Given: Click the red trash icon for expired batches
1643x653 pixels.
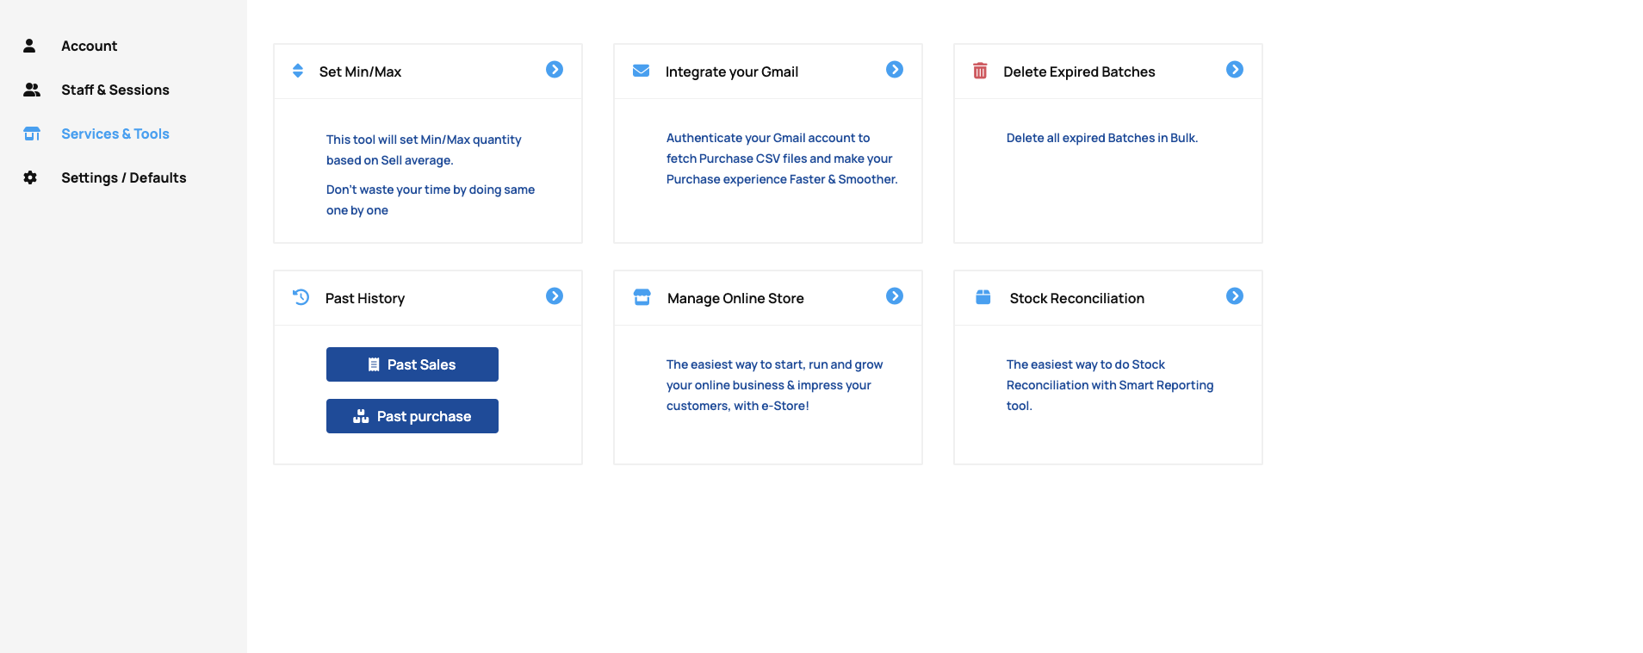Looking at the screenshot, I should pyautogui.click(x=980, y=71).
